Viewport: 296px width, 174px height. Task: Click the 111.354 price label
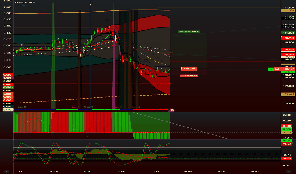(x=288, y=18)
